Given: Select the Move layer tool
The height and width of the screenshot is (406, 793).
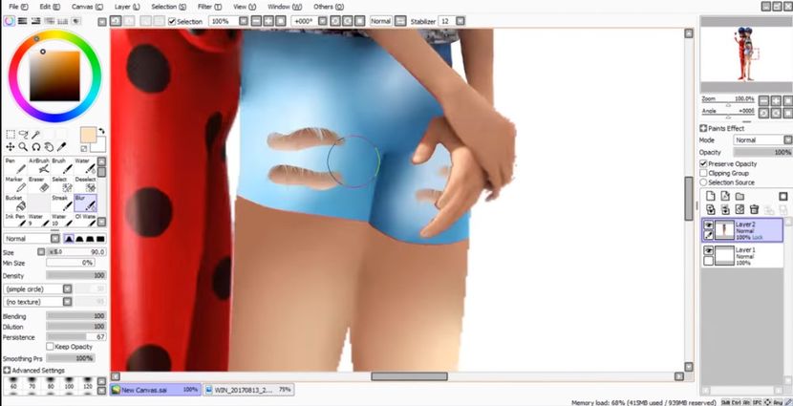Looking at the screenshot, I should [11, 146].
